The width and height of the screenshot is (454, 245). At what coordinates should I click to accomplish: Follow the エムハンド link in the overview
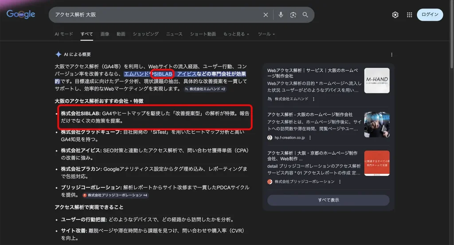(x=136, y=74)
